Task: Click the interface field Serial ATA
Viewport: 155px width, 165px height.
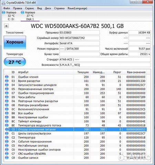Action: (80, 43)
